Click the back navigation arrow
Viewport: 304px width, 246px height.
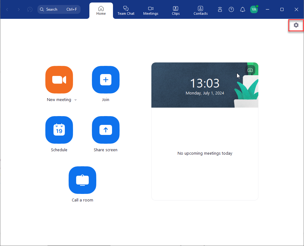[8, 9]
